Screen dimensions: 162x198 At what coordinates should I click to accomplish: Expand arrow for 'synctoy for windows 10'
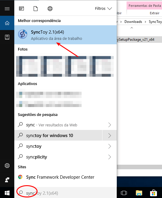pyautogui.click(x=110, y=136)
